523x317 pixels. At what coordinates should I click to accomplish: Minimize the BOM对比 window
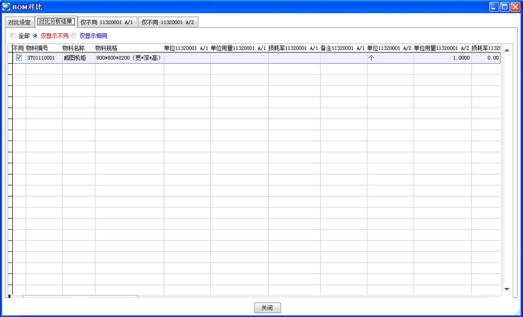[495, 7]
